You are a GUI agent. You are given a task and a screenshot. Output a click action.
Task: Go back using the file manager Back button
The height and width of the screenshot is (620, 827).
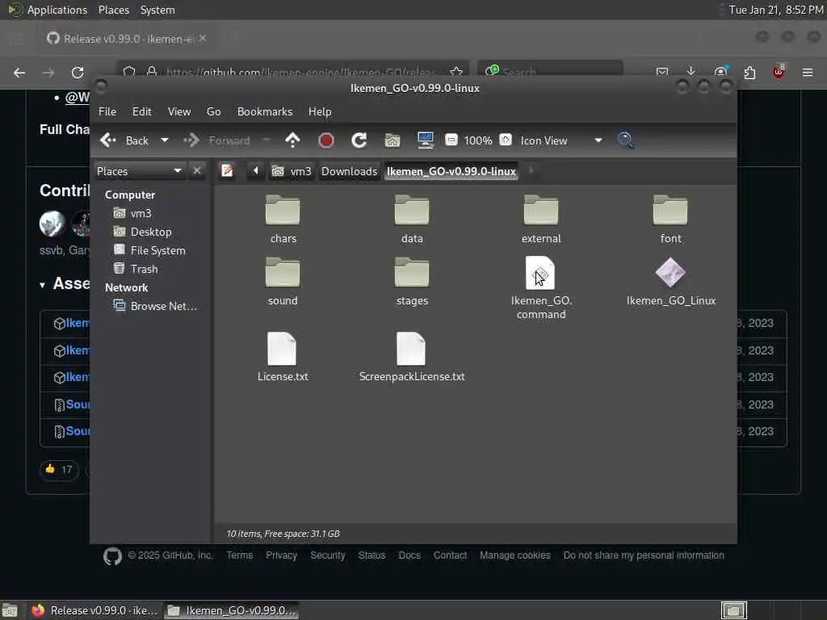coord(124,140)
